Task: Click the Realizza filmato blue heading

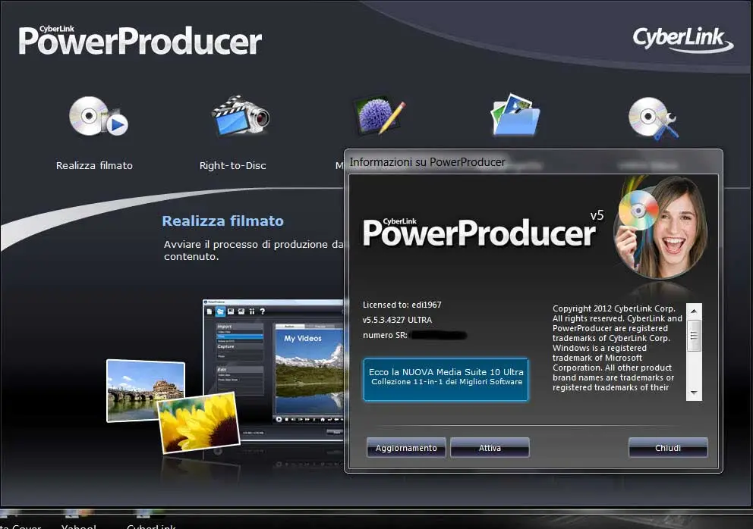Action: [x=223, y=221]
